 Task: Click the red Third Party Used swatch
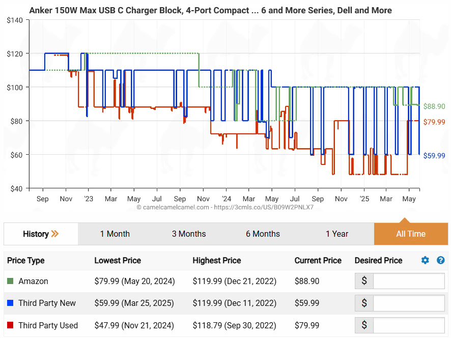[11, 326]
